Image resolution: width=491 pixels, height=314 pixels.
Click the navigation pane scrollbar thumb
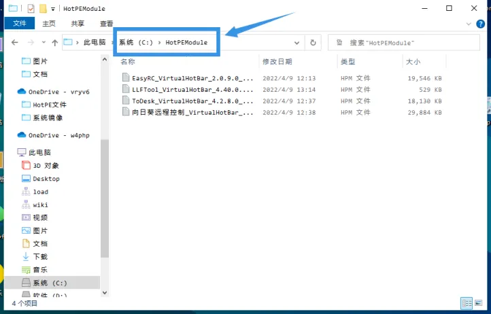coord(105,198)
